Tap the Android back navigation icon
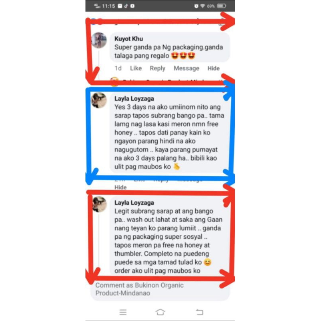Viewport: 321px width, 321px height. (199, 312)
